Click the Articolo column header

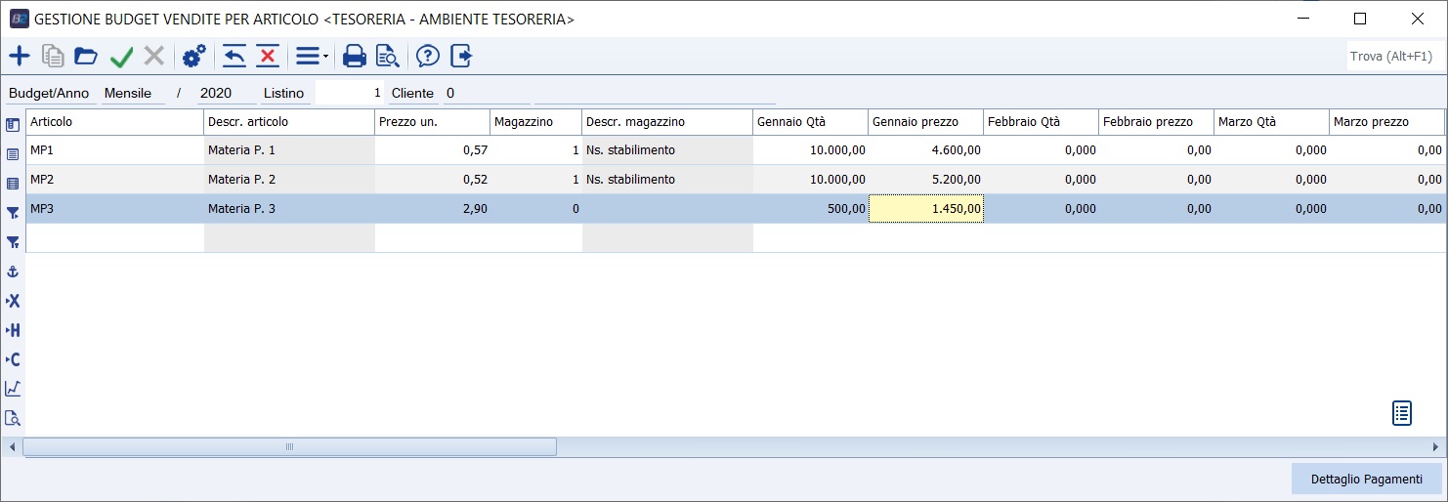coord(114,122)
